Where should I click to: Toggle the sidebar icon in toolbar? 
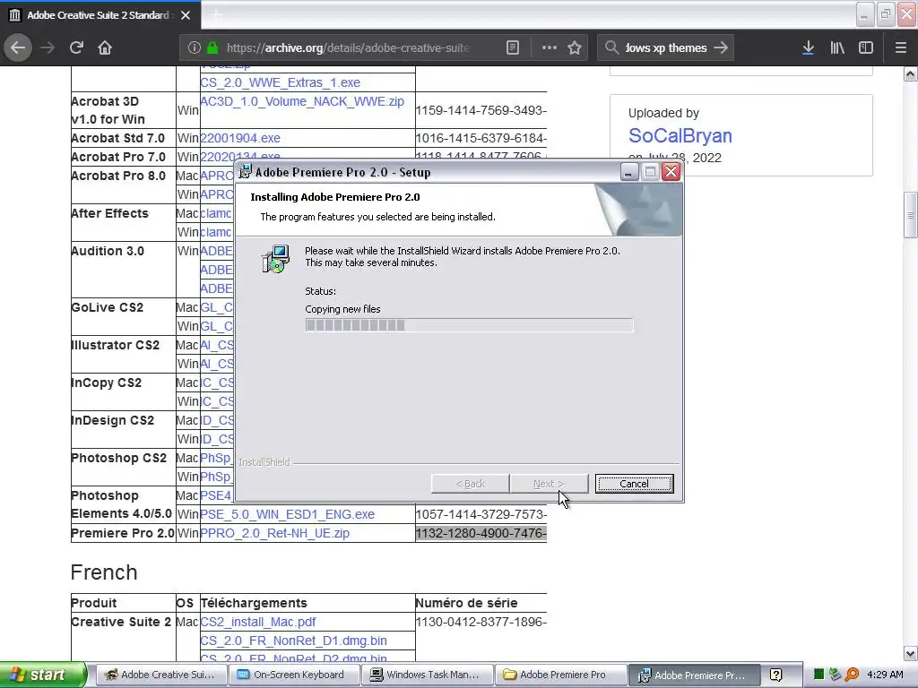coord(866,47)
